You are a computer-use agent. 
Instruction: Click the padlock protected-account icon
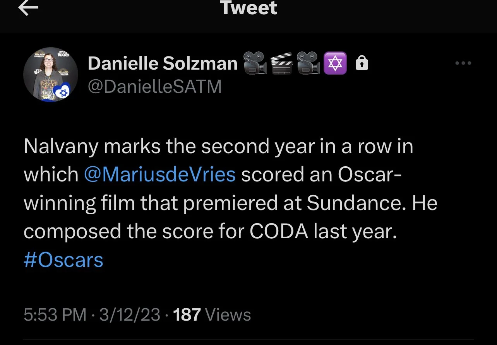362,63
